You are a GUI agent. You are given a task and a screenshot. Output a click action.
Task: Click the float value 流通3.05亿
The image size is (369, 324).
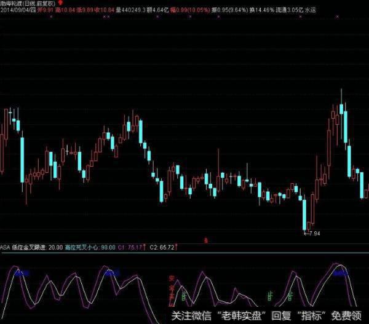pyautogui.click(x=290, y=10)
